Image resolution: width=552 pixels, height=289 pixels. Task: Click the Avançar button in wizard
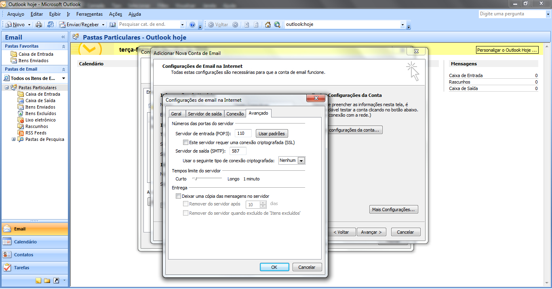371,232
